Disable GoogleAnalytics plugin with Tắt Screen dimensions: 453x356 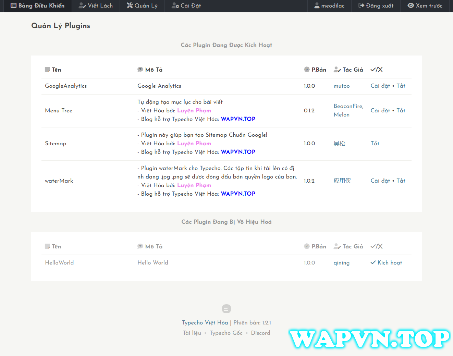coord(401,86)
